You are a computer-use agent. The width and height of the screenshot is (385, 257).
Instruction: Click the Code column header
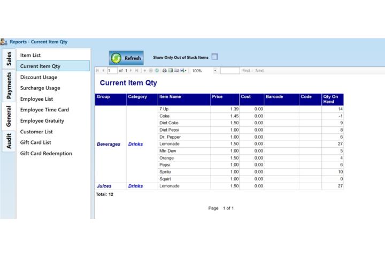[311, 100]
